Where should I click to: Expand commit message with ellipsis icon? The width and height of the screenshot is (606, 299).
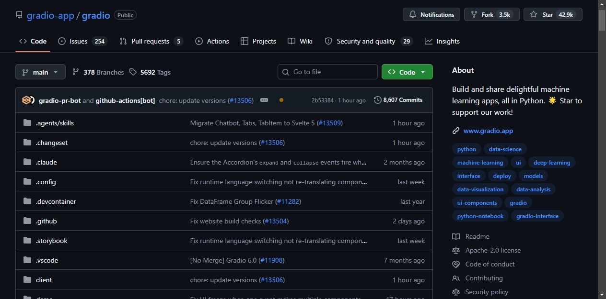point(264,100)
